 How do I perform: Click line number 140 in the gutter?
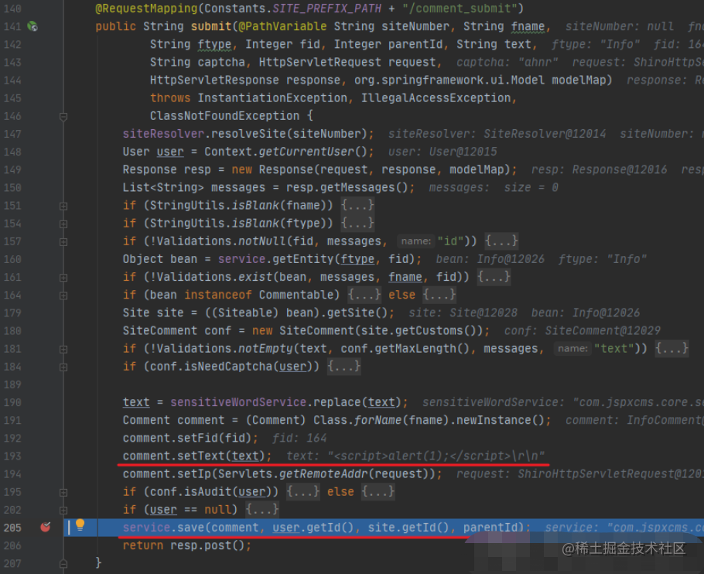pos(12,9)
